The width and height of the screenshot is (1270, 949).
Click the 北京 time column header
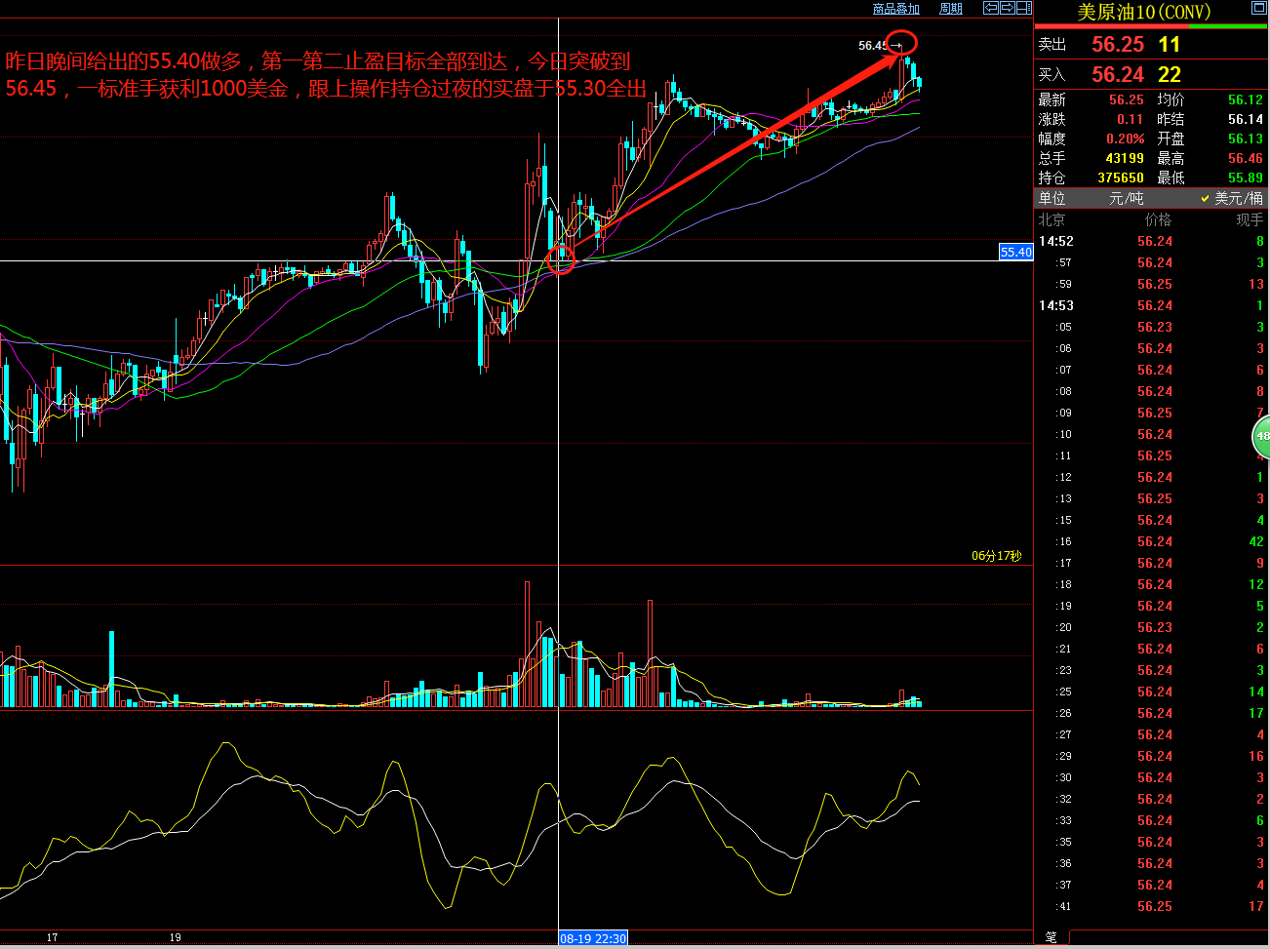pos(1052,219)
